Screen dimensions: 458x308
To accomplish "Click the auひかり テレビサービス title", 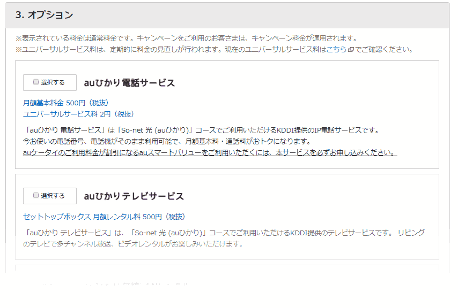I will point(134,196).
